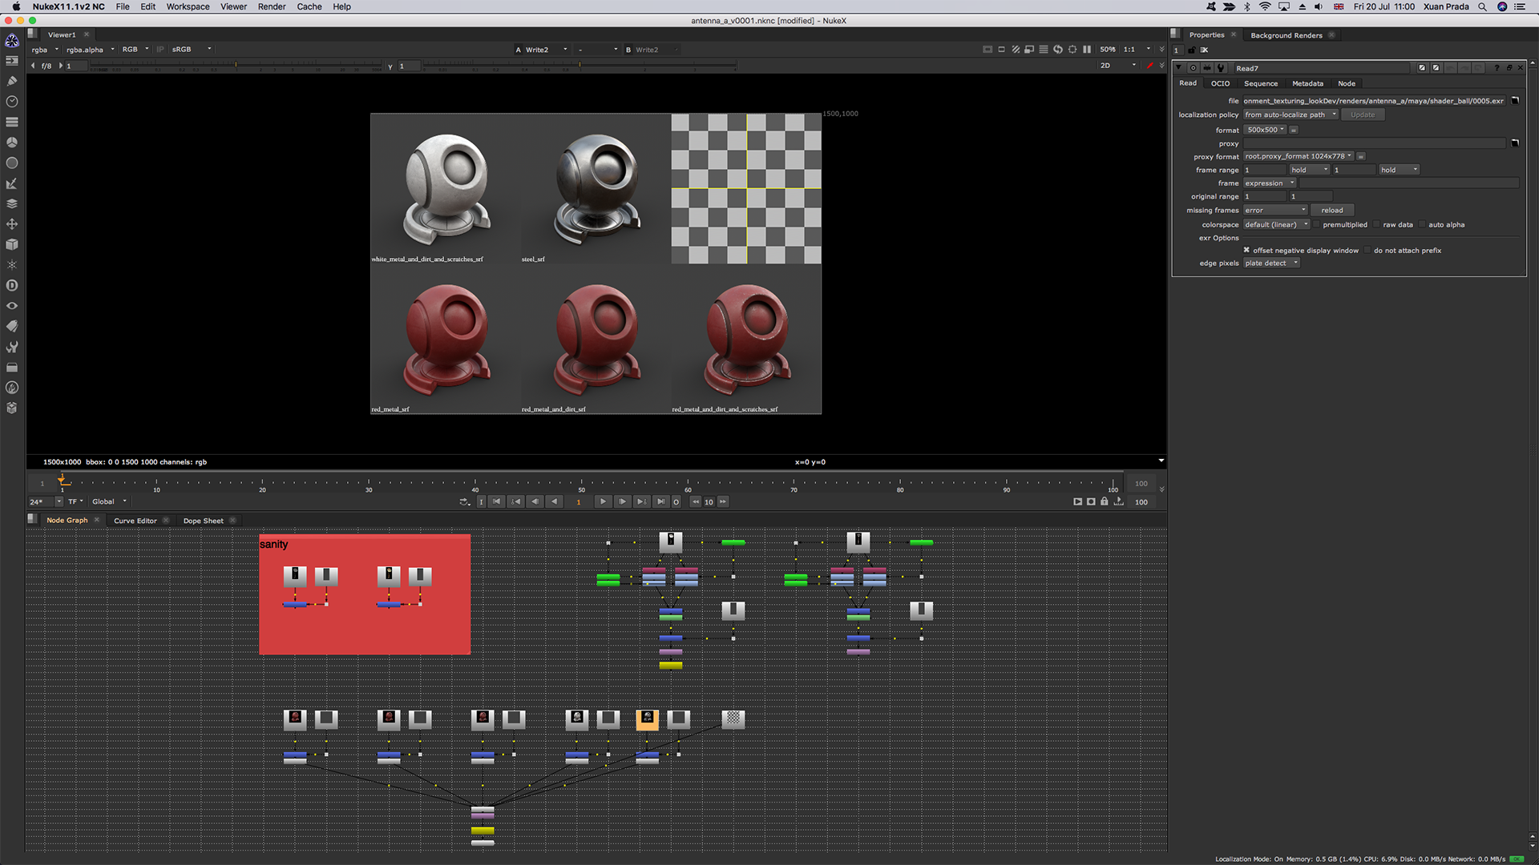This screenshot has height=865, width=1539.
Task: Toggle the red paint stroke viewer icon
Action: pos(1149,66)
